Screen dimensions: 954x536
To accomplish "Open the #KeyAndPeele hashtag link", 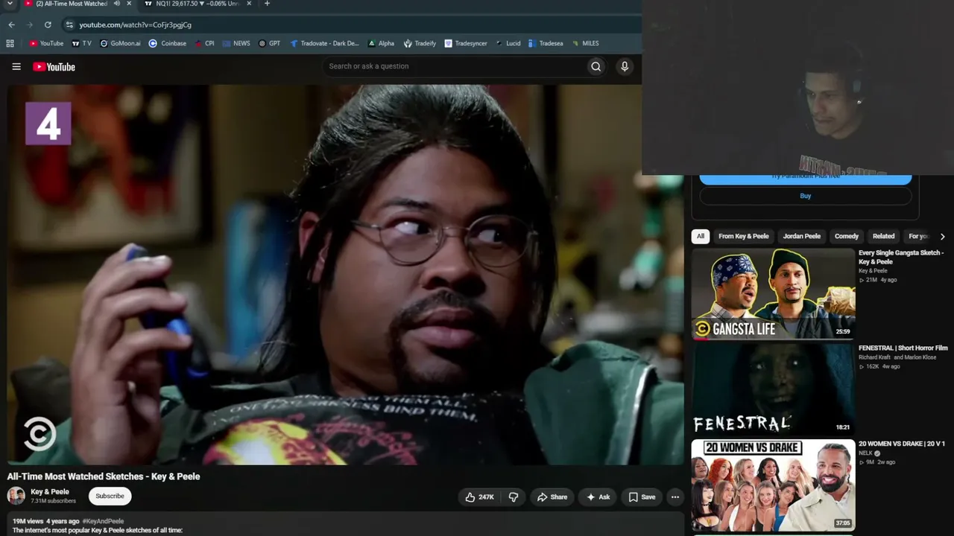I will [103, 521].
